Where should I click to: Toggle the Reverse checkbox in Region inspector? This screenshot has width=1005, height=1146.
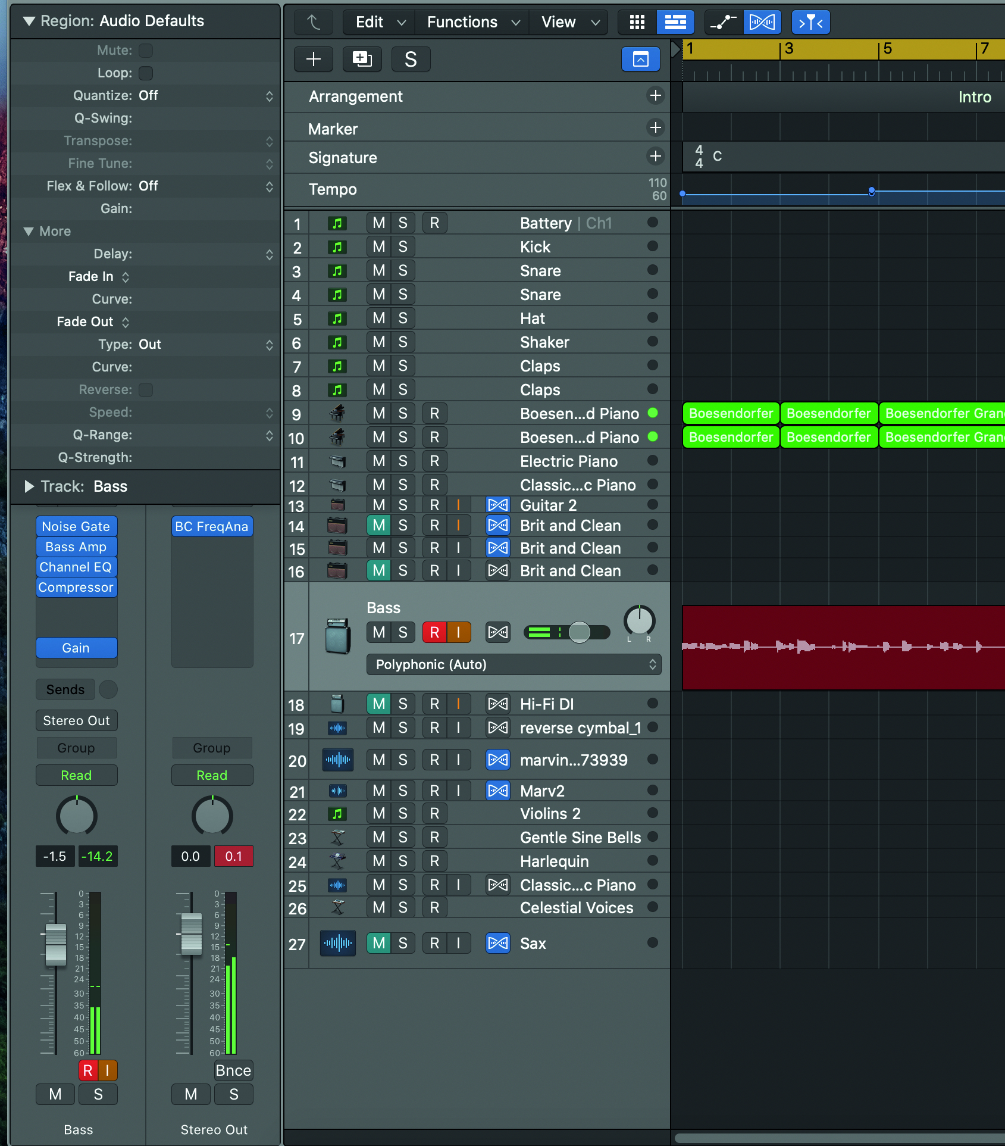click(x=146, y=389)
